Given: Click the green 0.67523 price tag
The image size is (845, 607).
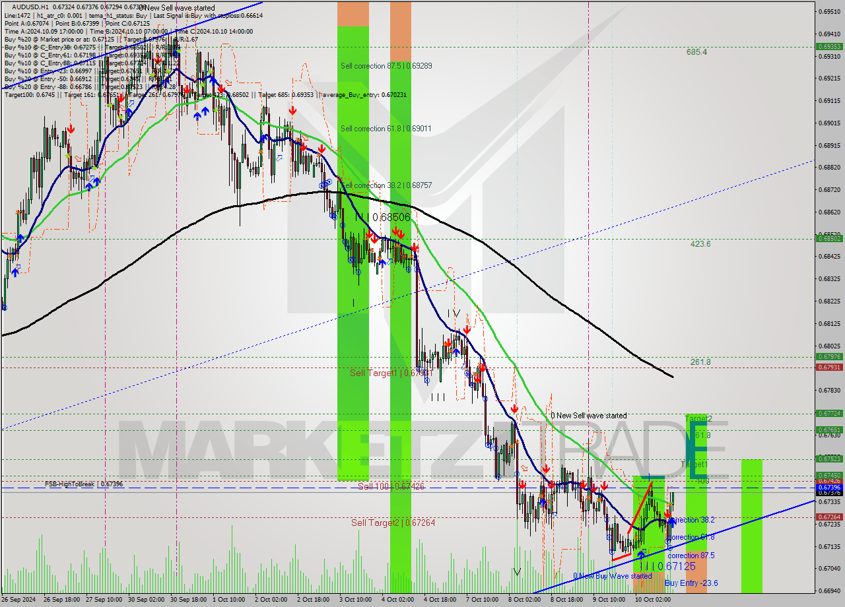Looking at the screenshot, I should tap(829, 459).
